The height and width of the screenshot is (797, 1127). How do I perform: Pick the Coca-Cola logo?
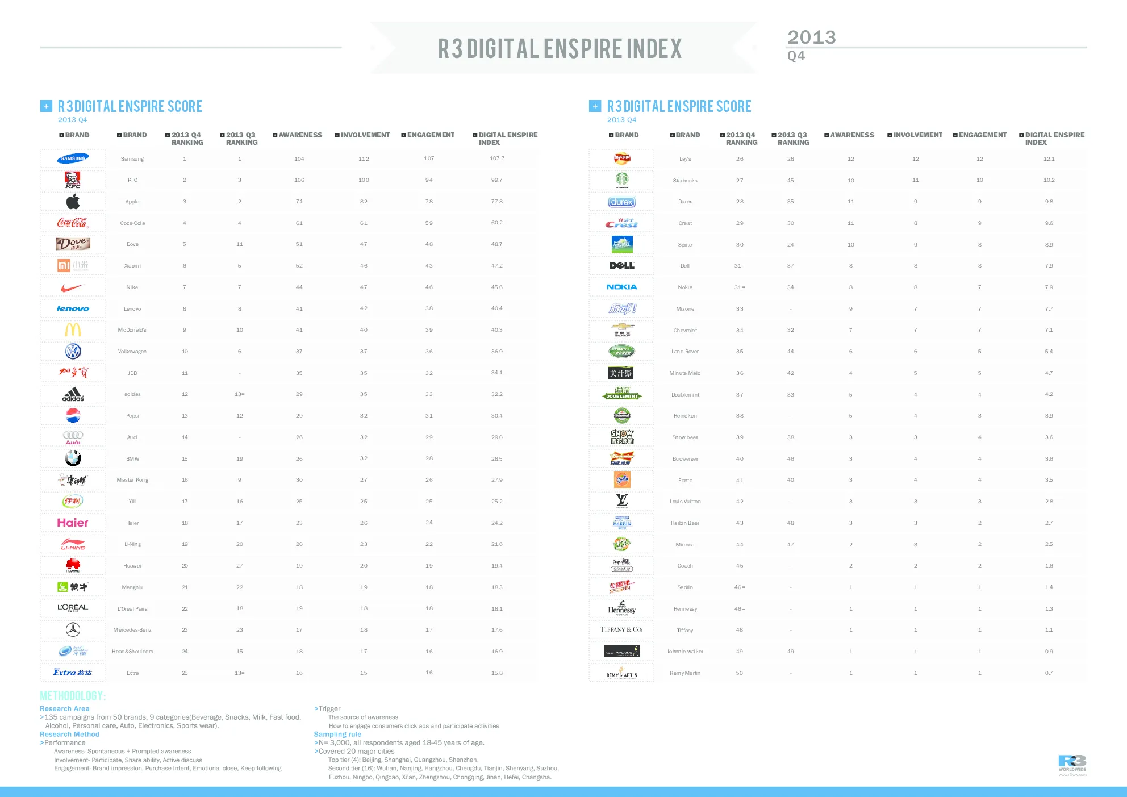point(73,223)
